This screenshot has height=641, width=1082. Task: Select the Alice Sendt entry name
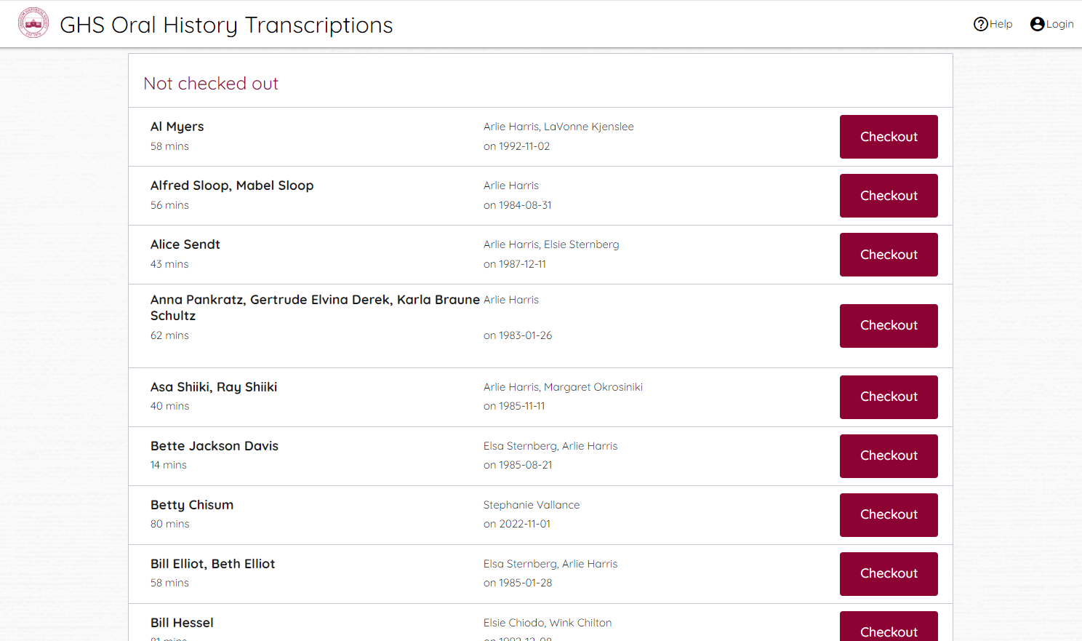click(185, 244)
